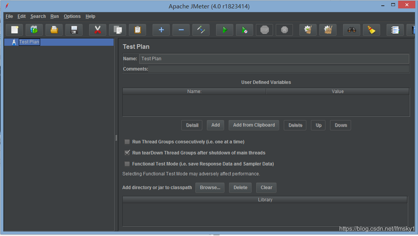Click Delete button under variables table

[x=295, y=125]
